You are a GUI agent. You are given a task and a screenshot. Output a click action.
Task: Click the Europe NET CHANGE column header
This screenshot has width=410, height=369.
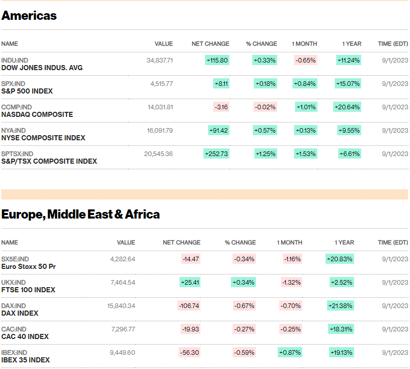click(x=182, y=242)
